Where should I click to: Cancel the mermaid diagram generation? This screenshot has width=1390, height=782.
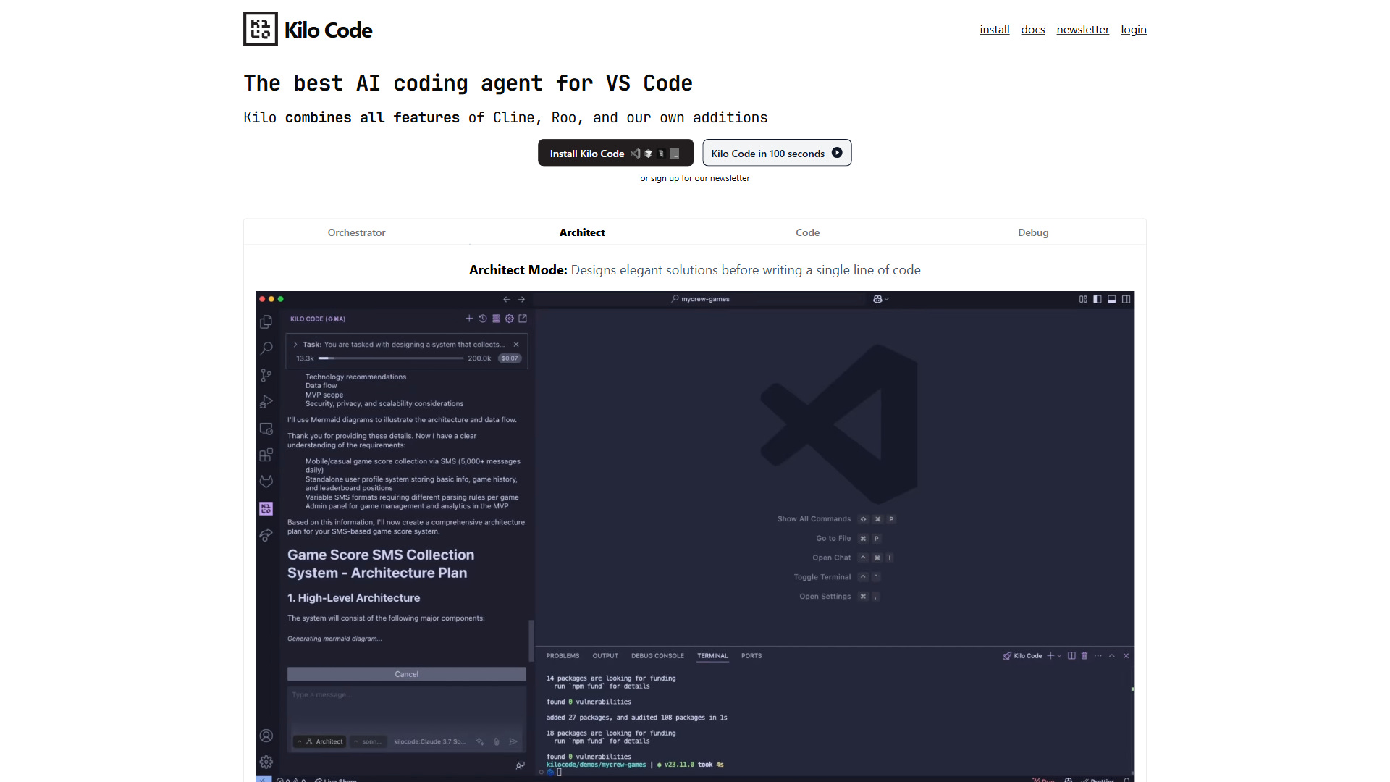pyautogui.click(x=407, y=674)
